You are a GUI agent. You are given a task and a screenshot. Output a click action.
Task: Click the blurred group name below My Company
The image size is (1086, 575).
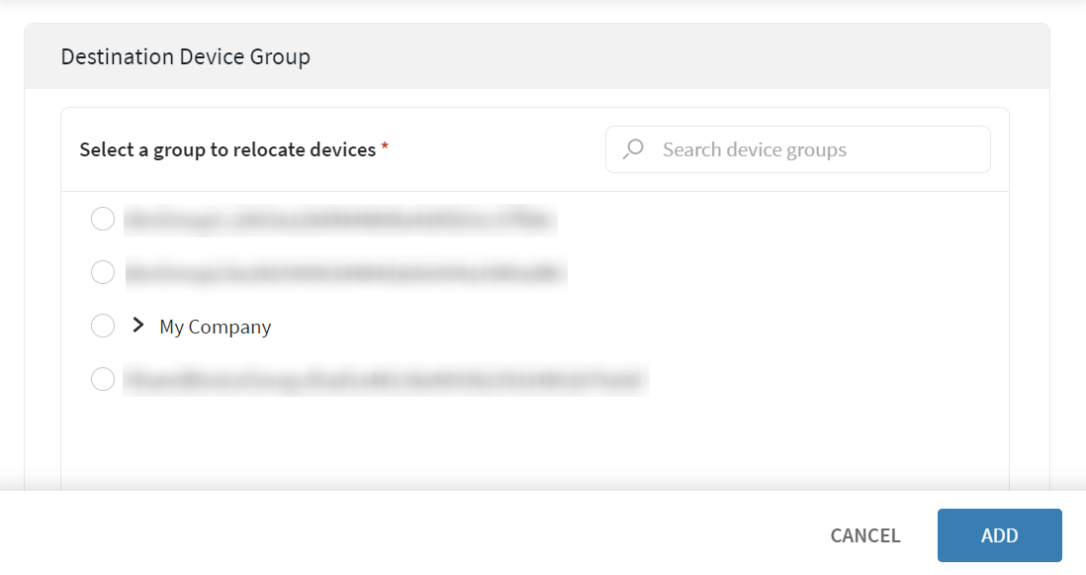[385, 379]
